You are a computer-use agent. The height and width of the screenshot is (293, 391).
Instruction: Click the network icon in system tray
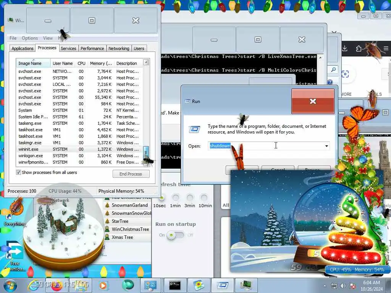334,286
